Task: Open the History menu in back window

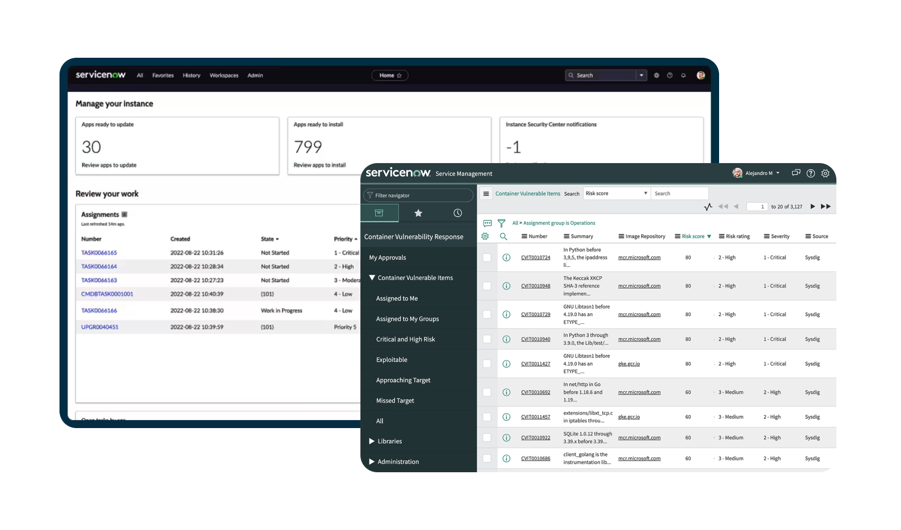Action: pos(192,75)
